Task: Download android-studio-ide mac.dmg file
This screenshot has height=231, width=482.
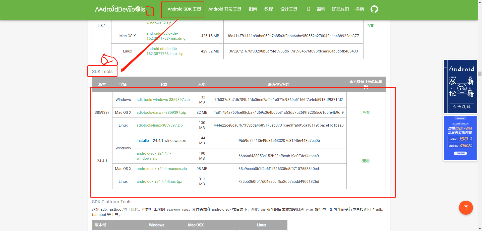Action: 166,36
